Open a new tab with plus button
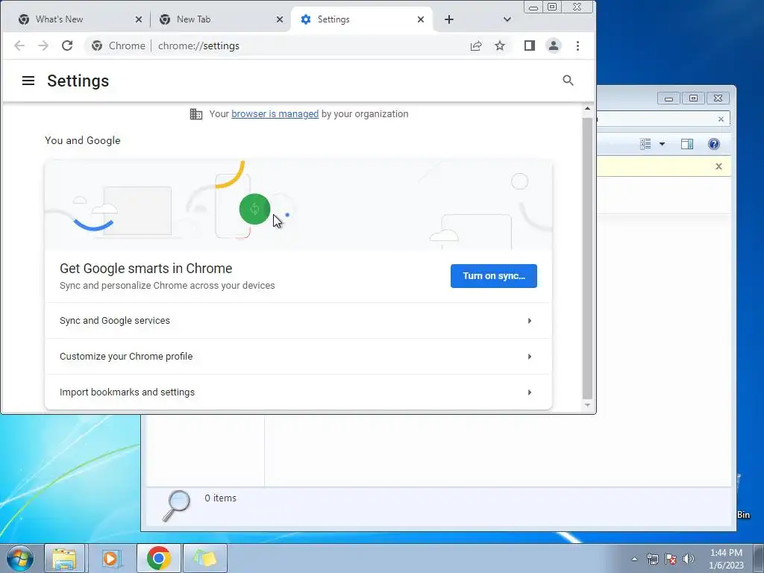Screen dimensions: 764x573 (x=449, y=19)
